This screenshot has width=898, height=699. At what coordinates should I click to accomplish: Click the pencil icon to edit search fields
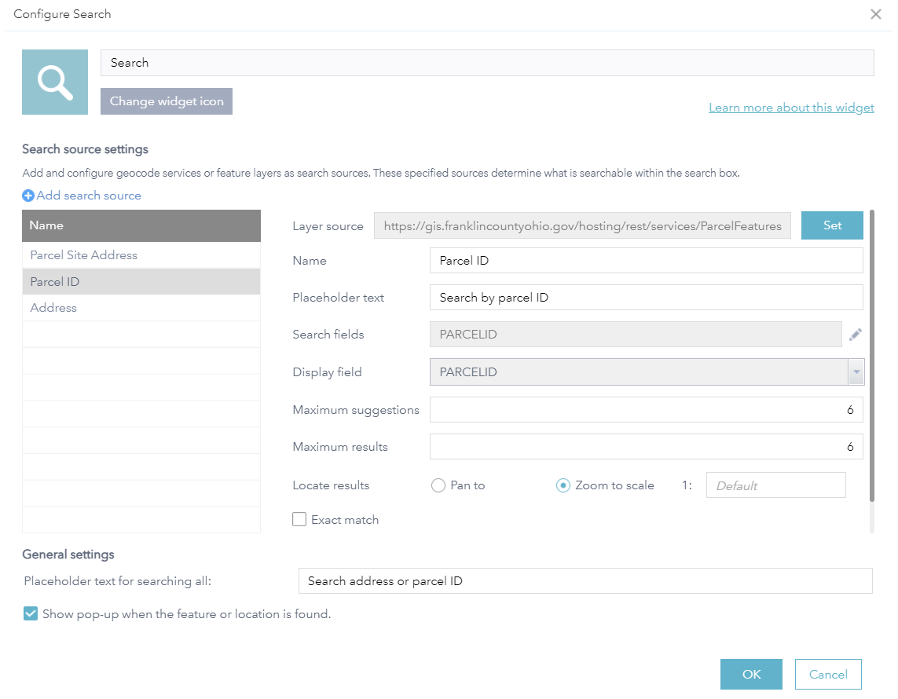(856, 335)
